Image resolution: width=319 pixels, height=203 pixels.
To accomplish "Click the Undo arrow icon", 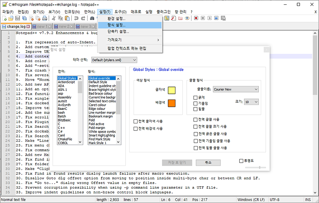I will 76,18.
